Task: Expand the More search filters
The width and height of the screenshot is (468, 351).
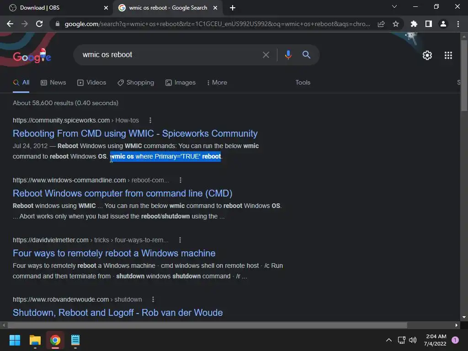Action: (x=217, y=83)
